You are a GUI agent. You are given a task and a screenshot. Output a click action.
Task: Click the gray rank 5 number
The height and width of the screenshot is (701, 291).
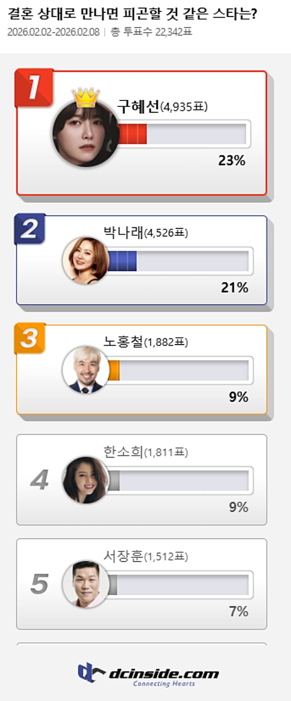pos(39,584)
